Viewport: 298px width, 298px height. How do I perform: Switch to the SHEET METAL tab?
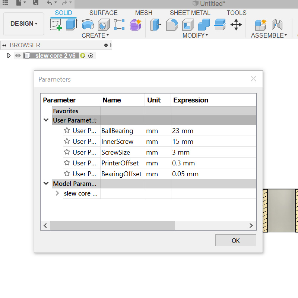click(x=190, y=13)
